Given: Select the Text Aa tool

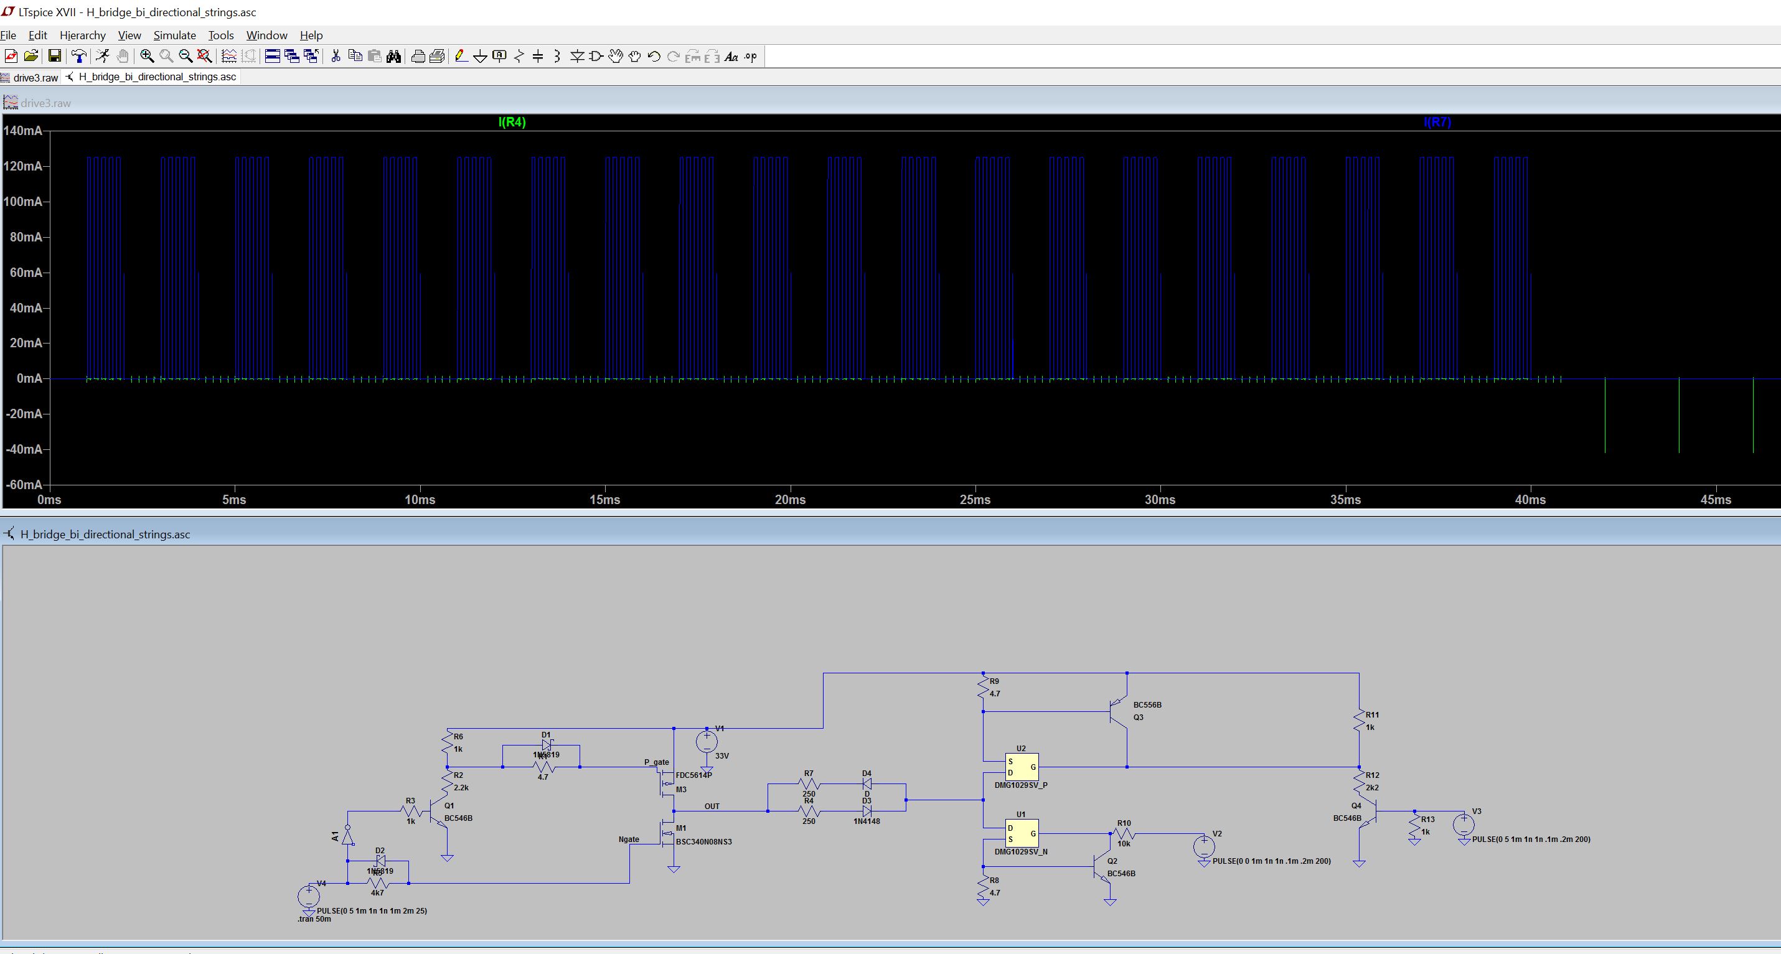Looking at the screenshot, I should [731, 57].
